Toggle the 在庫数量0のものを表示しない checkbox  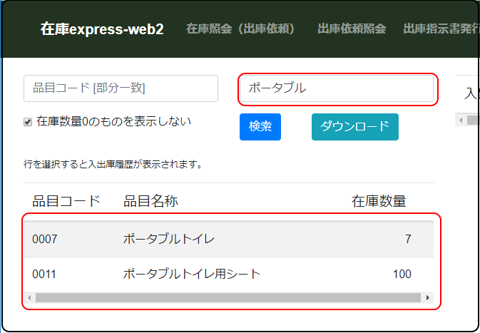28,122
